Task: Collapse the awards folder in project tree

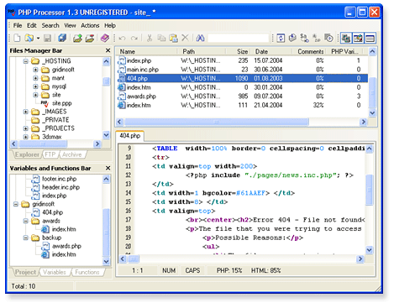Action: 26,221
